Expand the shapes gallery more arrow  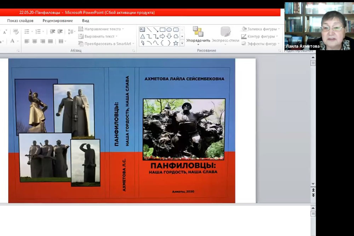182,43
